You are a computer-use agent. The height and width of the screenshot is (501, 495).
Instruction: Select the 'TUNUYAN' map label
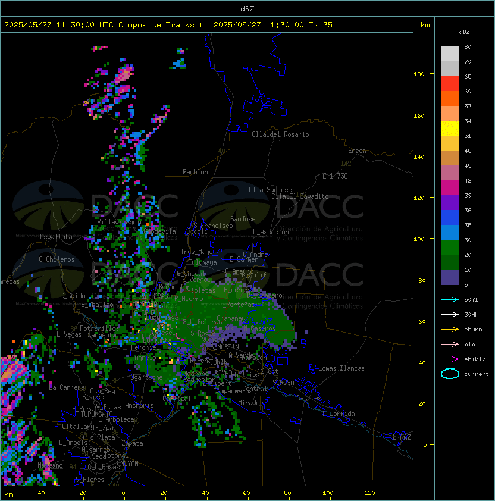(126, 464)
